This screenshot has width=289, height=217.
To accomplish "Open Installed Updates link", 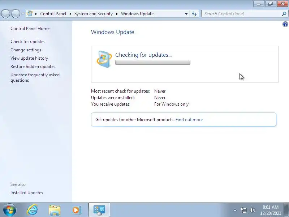I will point(26,193).
